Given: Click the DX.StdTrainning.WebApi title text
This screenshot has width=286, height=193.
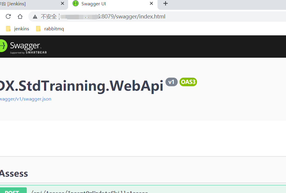Looking at the screenshot, I should [81, 86].
